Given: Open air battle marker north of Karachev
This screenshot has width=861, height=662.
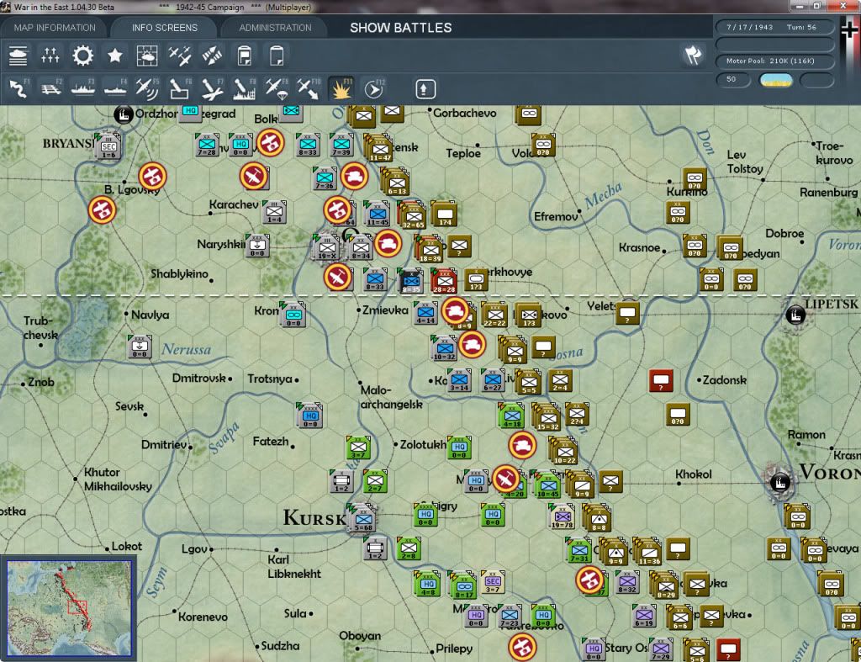Looking at the screenshot, I should pos(254,177).
